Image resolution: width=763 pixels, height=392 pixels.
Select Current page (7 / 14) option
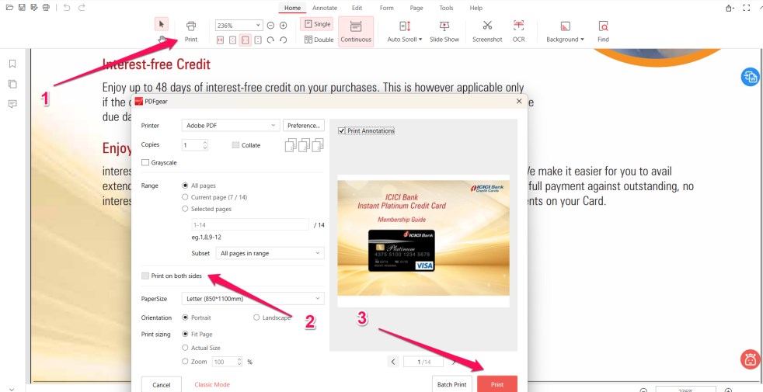(x=185, y=197)
